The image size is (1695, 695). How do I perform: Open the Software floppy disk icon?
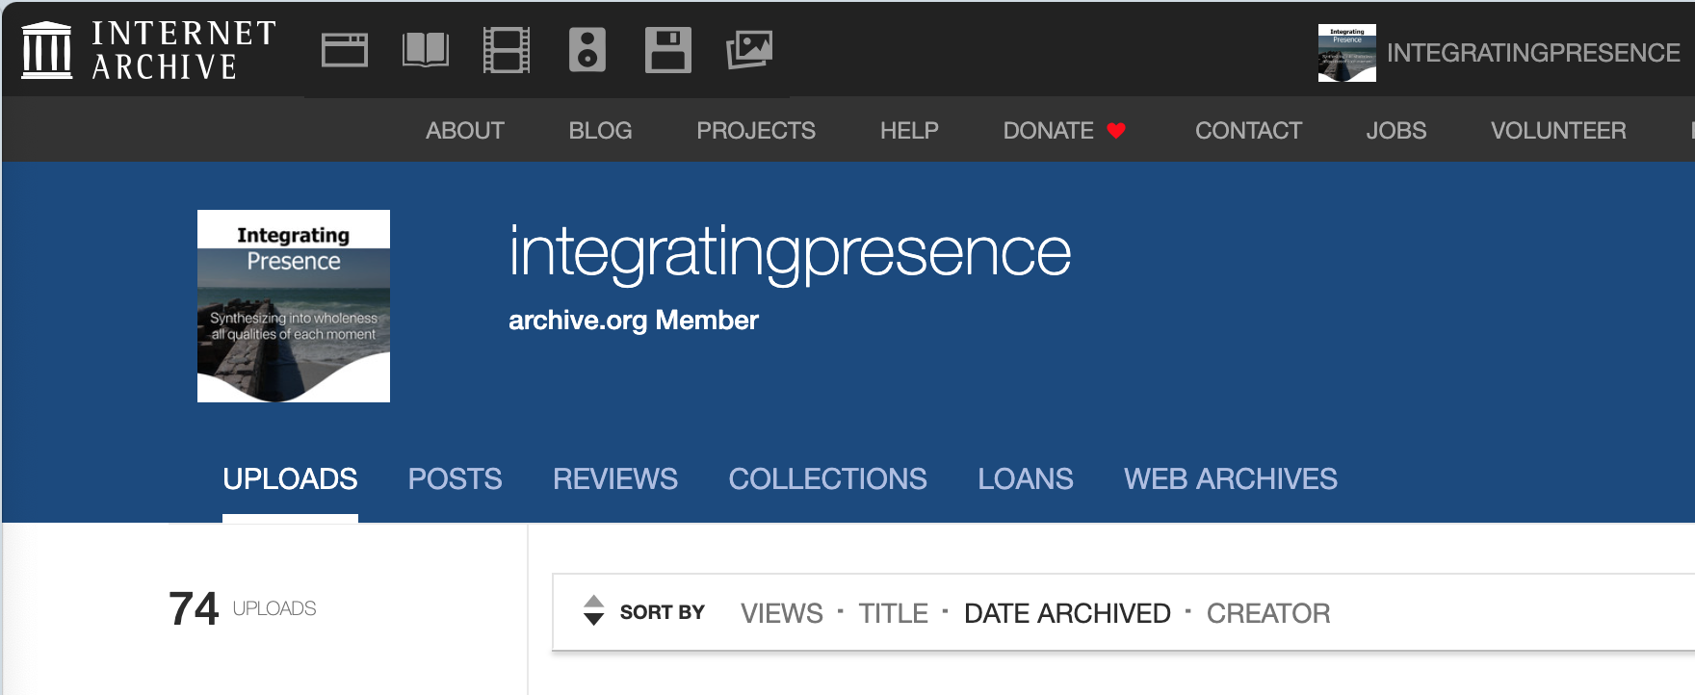[667, 50]
